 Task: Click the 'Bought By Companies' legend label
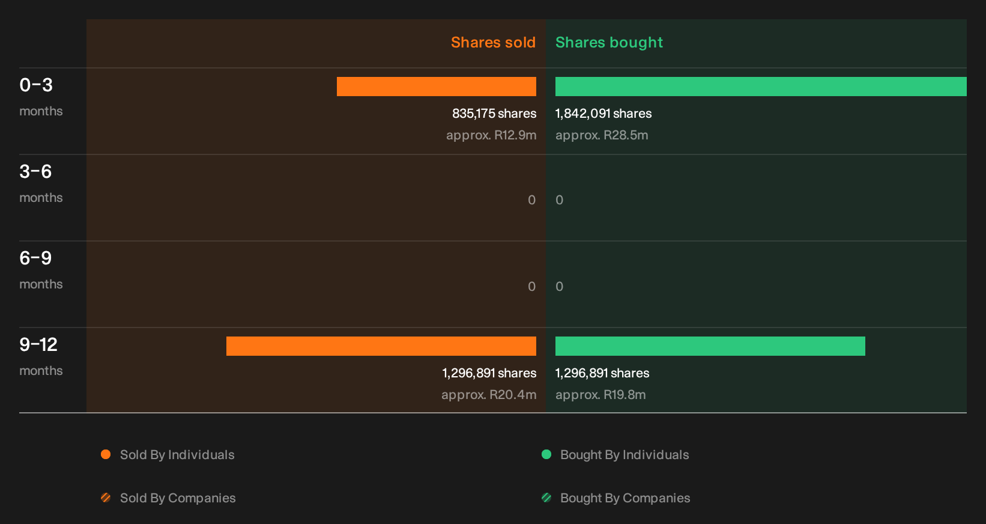[625, 498]
